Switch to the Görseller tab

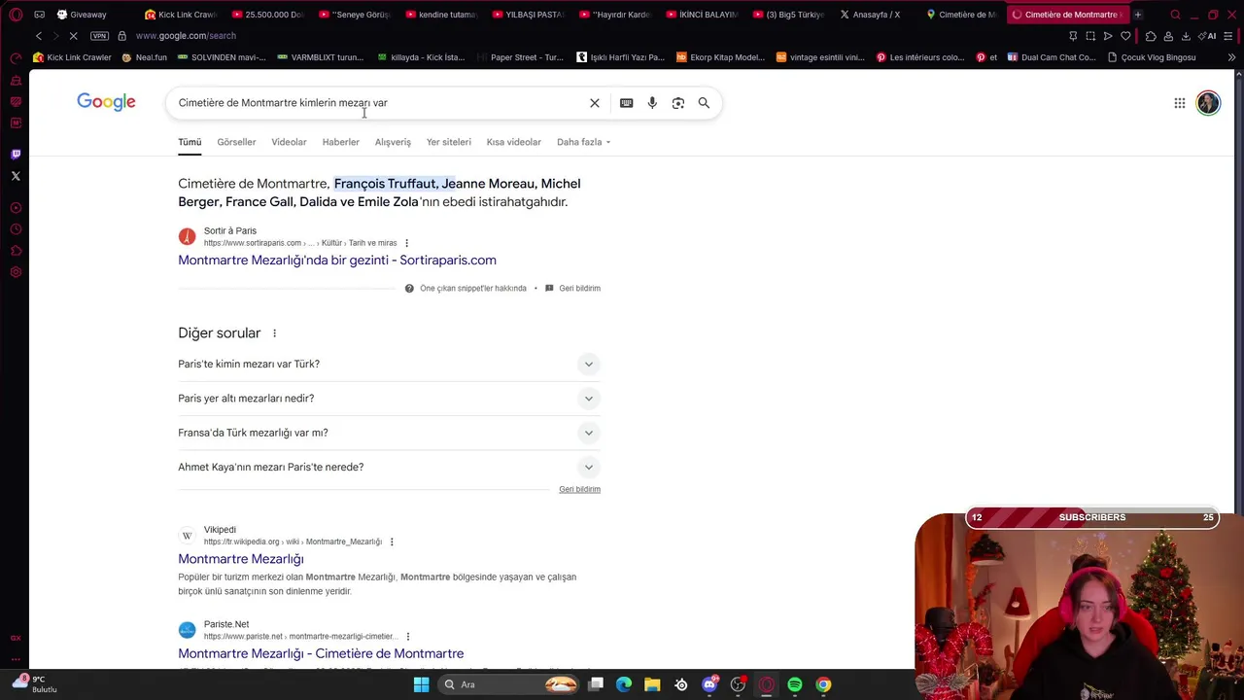point(236,142)
